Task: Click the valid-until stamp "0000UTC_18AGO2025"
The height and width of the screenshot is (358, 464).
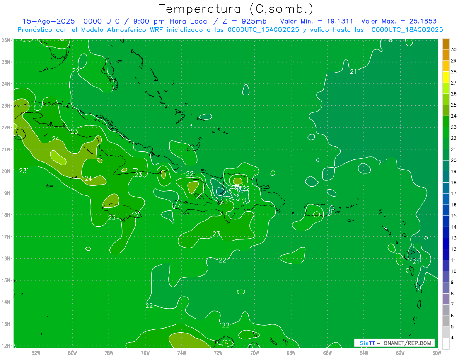Action: click(407, 30)
